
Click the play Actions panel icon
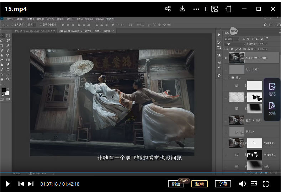pos(219,35)
